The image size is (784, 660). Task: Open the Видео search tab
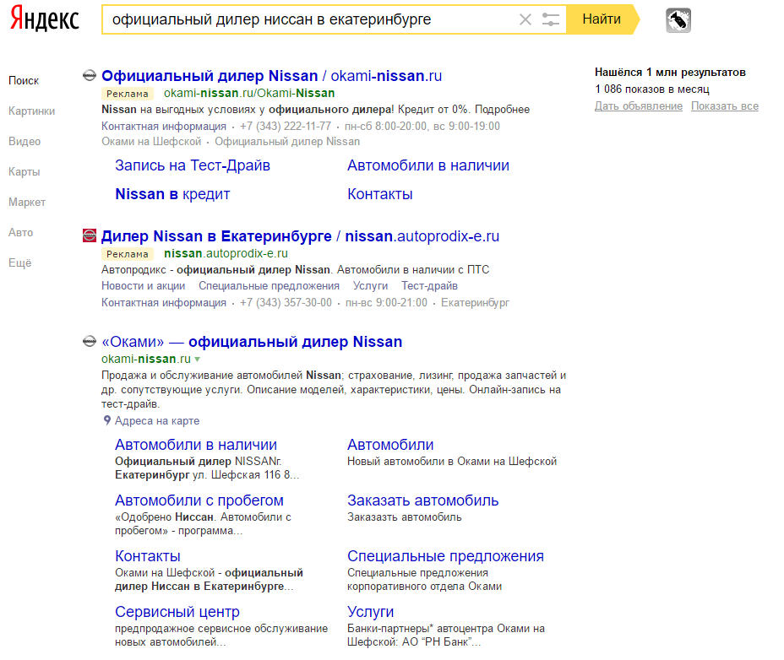pos(24,142)
